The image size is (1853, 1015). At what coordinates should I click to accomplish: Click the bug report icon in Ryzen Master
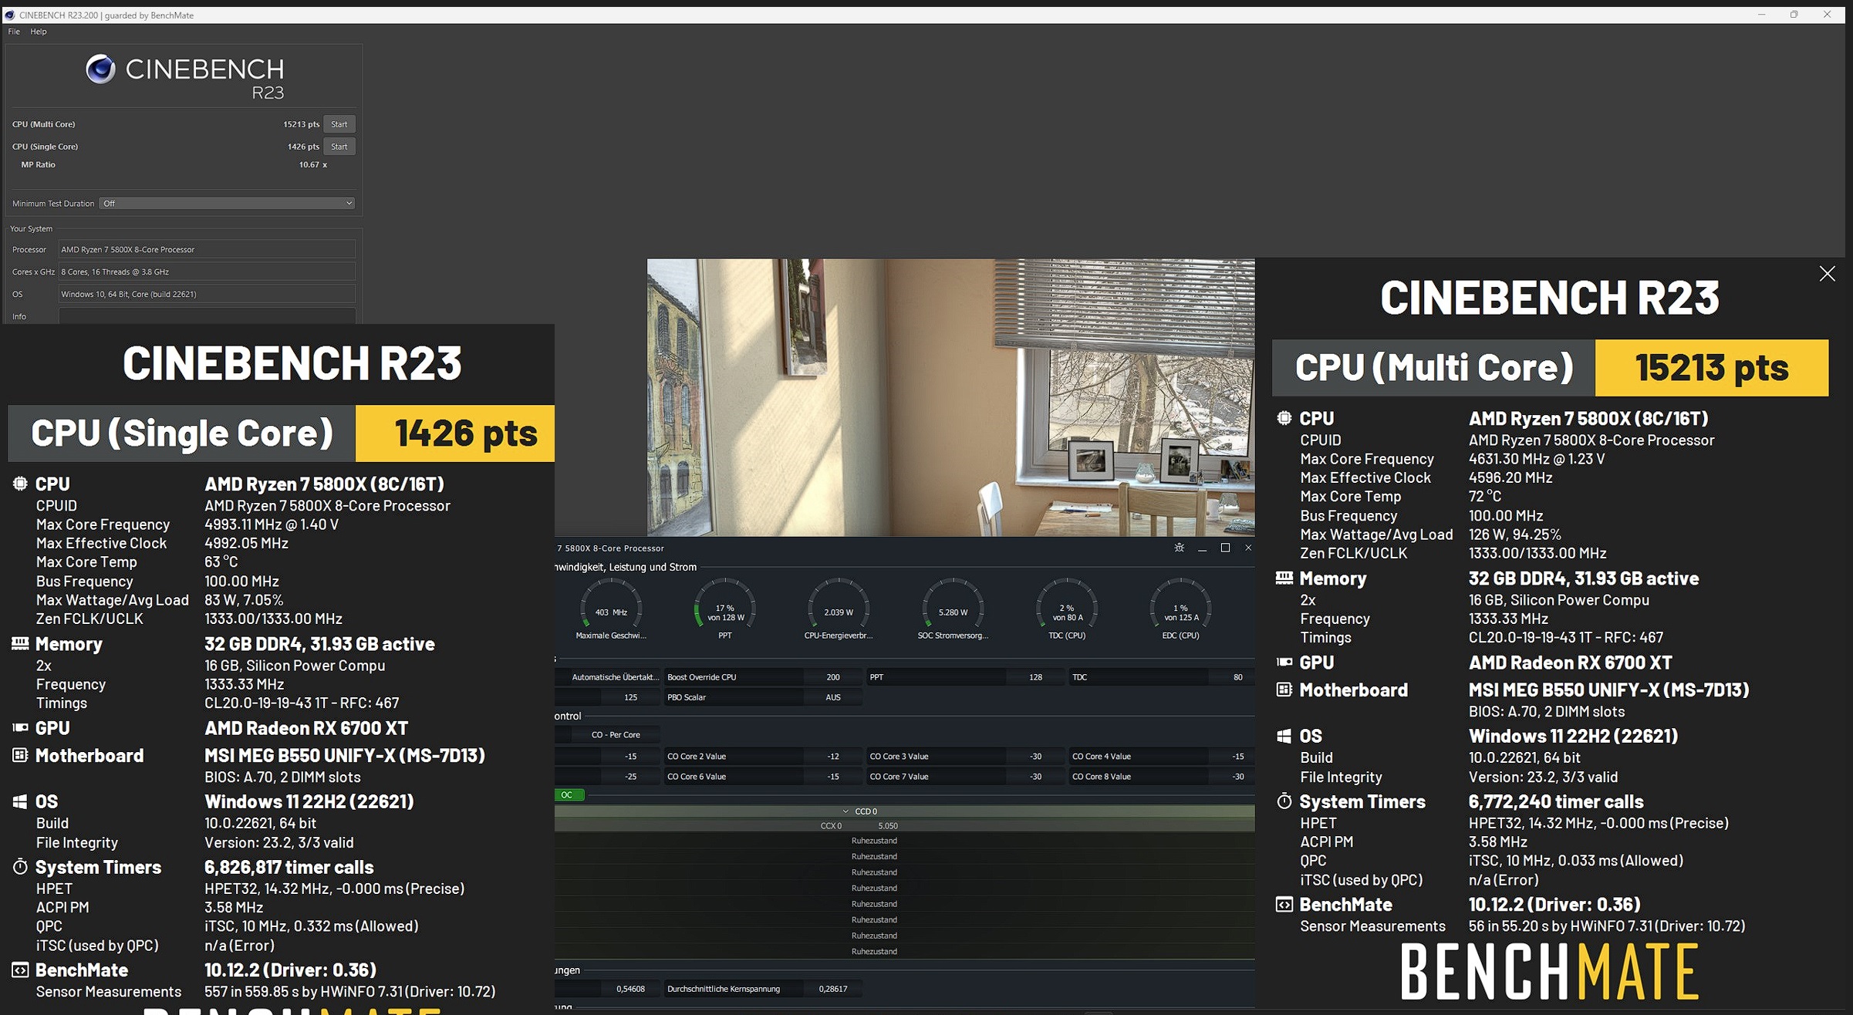[x=1179, y=548]
